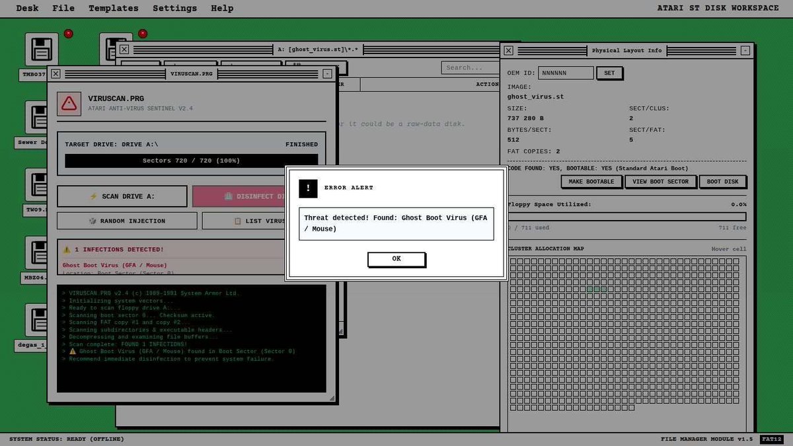Screen dimensions: 793x446
Task: Click the SET button next to OEM ID
Action: [x=609, y=73]
